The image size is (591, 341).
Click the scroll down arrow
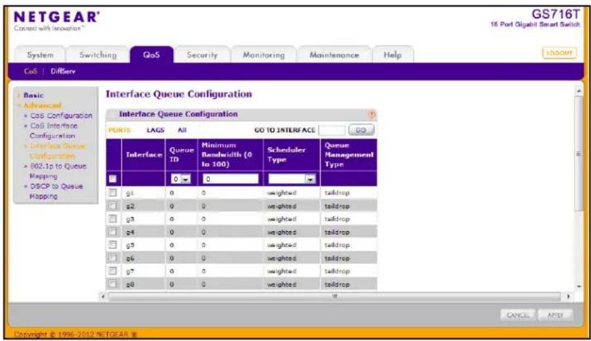point(579,287)
